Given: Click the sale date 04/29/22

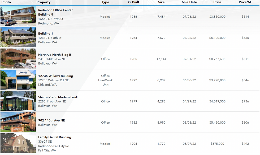Looking at the screenshot, I should pos(189,101).
